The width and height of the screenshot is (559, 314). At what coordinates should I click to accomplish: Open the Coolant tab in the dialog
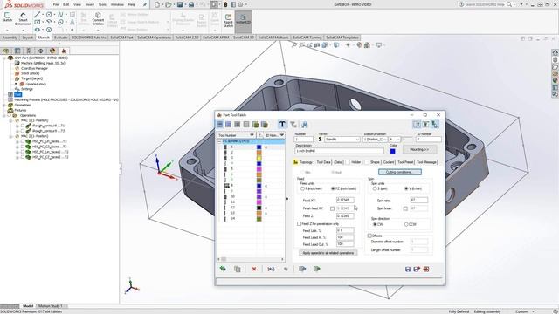[x=389, y=162]
